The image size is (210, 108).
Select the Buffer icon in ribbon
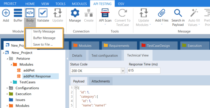pos(18,13)
